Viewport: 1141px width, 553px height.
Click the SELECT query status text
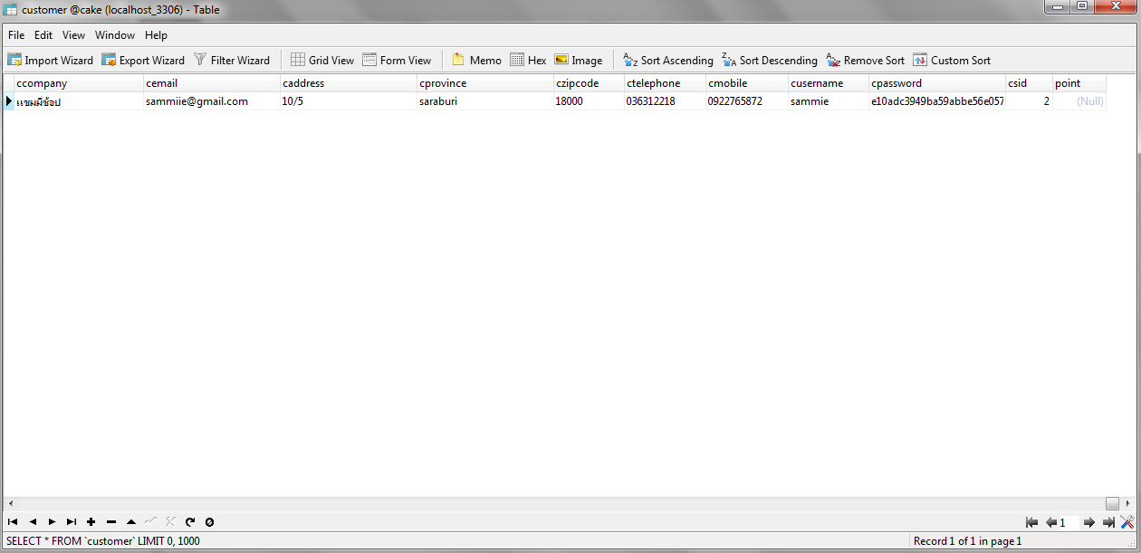point(103,541)
